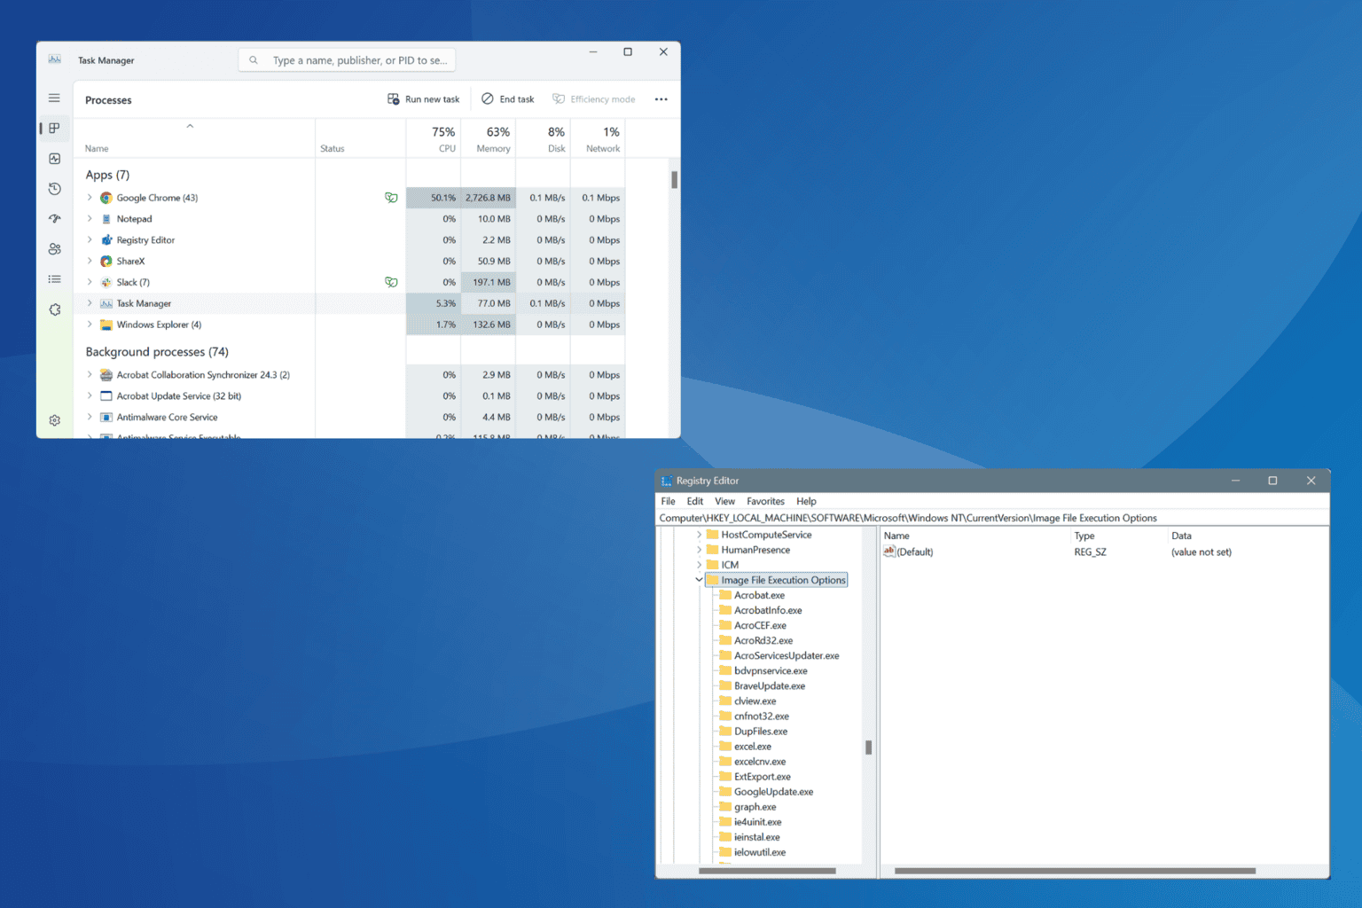Viewport: 1362px width, 908px height.
Task: Select GoogleUpdate.exe key in registry tree
Action: [773, 792]
